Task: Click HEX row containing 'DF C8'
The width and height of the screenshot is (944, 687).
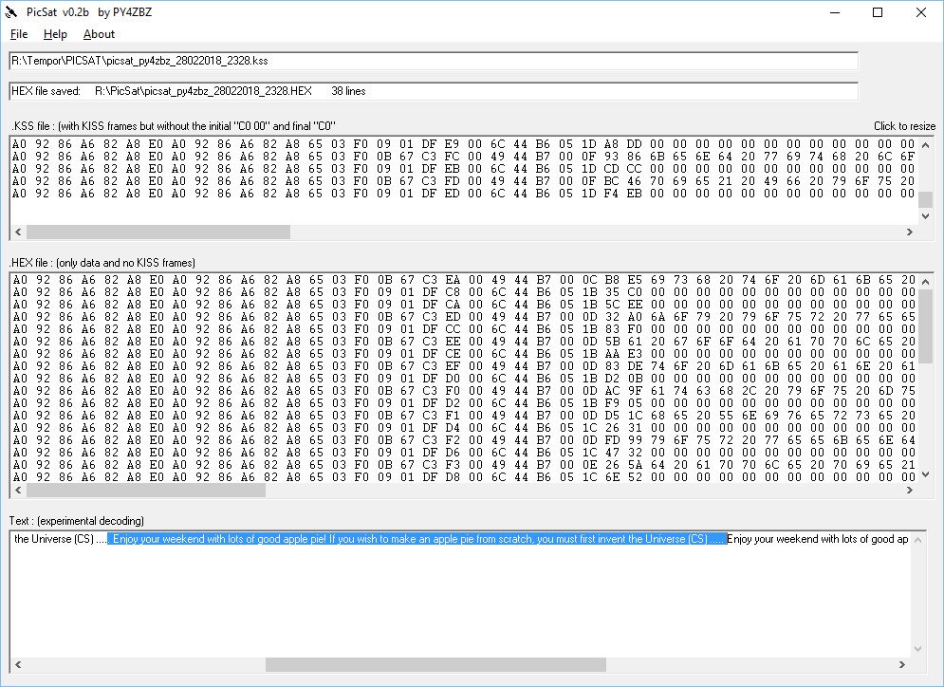Action: pyautogui.click(x=464, y=292)
